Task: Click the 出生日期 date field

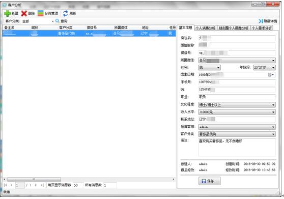Action: point(237,75)
